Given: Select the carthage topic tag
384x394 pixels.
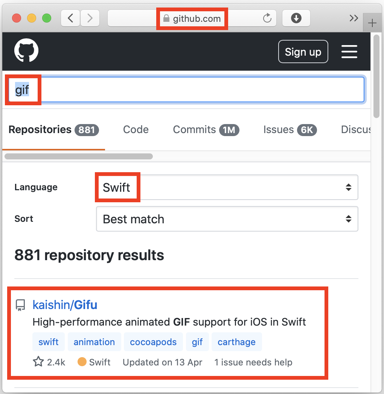Looking at the screenshot, I should (x=236, y=342).
